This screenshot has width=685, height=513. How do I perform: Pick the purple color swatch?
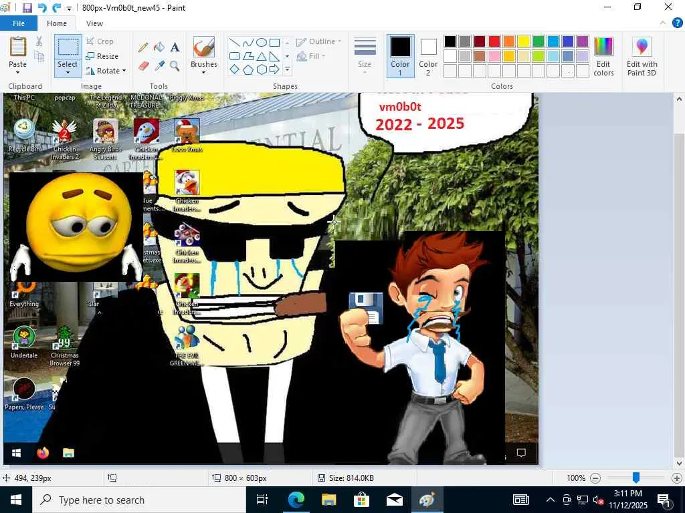(x=583, y=41)
